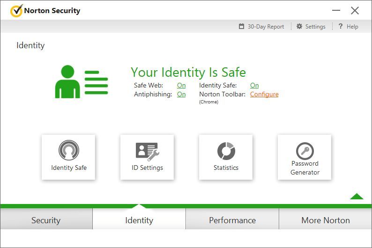Open the 30-Day Report text link

point(266,27)
